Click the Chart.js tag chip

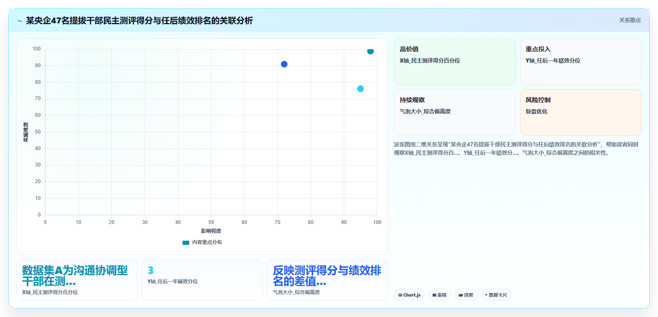point(409,295)
